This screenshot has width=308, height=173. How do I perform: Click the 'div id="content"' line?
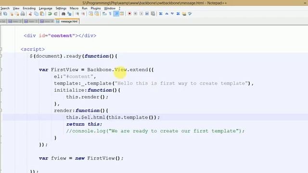tap(60, 36)
